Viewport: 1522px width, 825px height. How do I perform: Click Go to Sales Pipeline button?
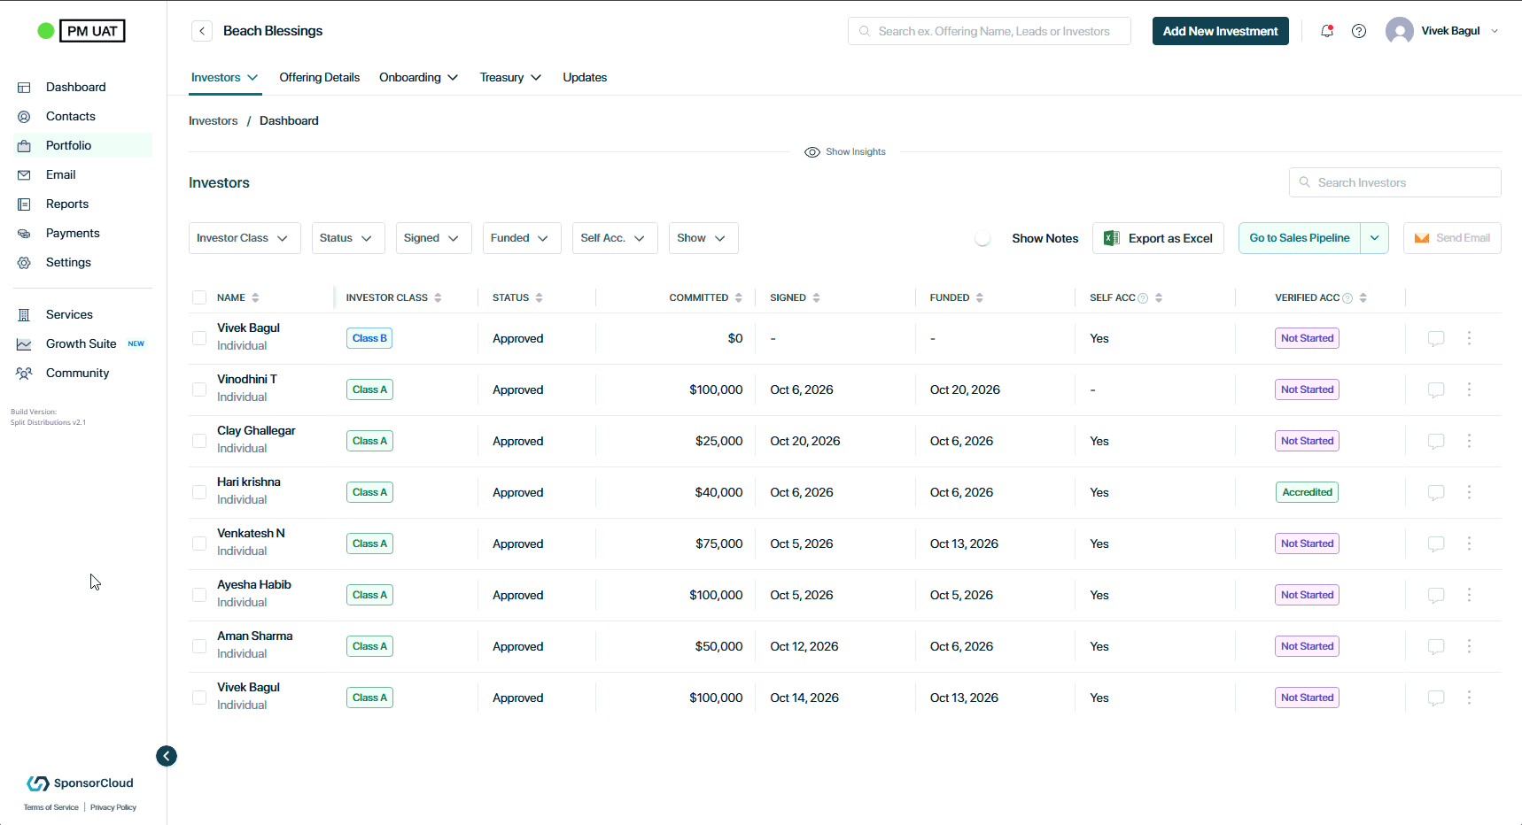[1299, 238]
